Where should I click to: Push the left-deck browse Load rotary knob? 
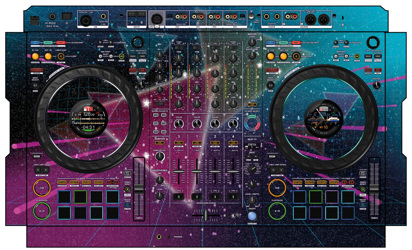point(137,42)
